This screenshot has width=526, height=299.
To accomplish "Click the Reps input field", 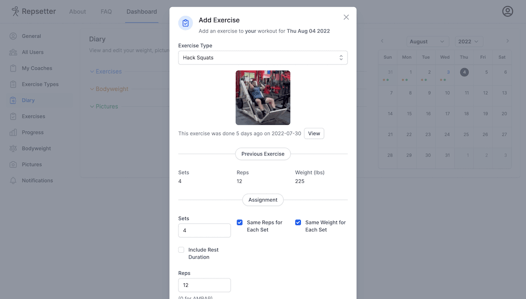I will (204, 285).
